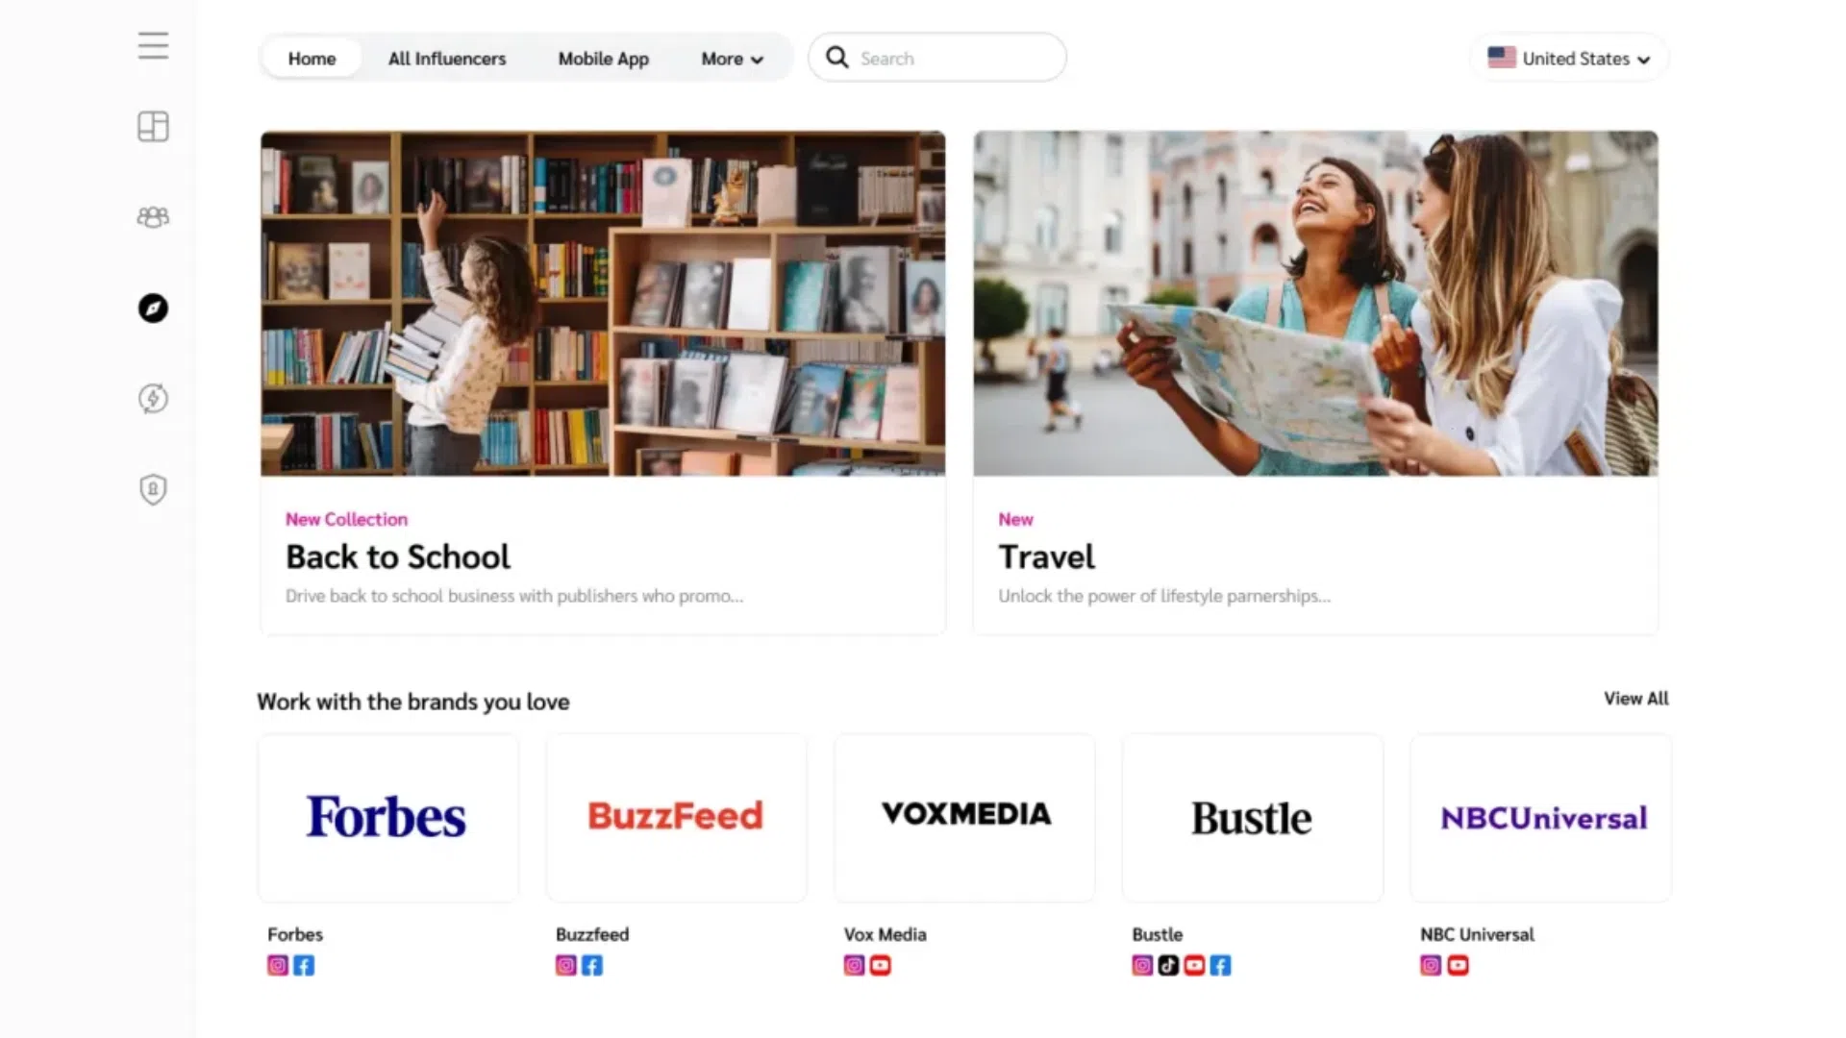Click NBC Universal's Instagram icon

point(1431,965)
